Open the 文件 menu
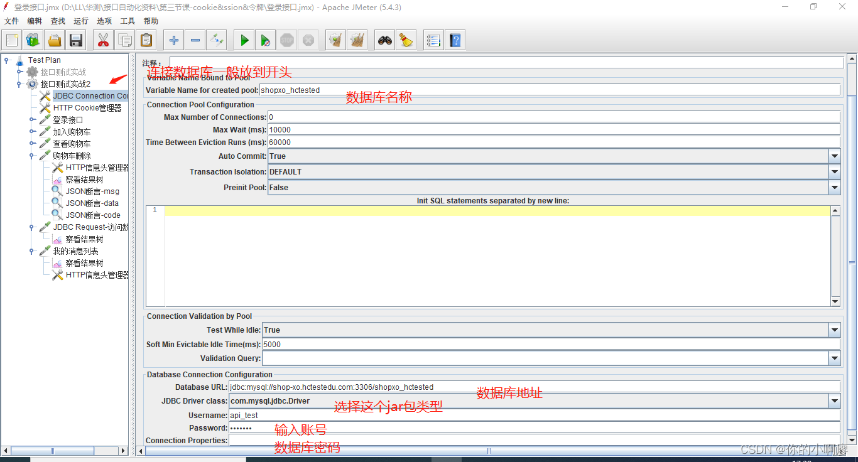858x462 pixels. click(x=12, y=21)
